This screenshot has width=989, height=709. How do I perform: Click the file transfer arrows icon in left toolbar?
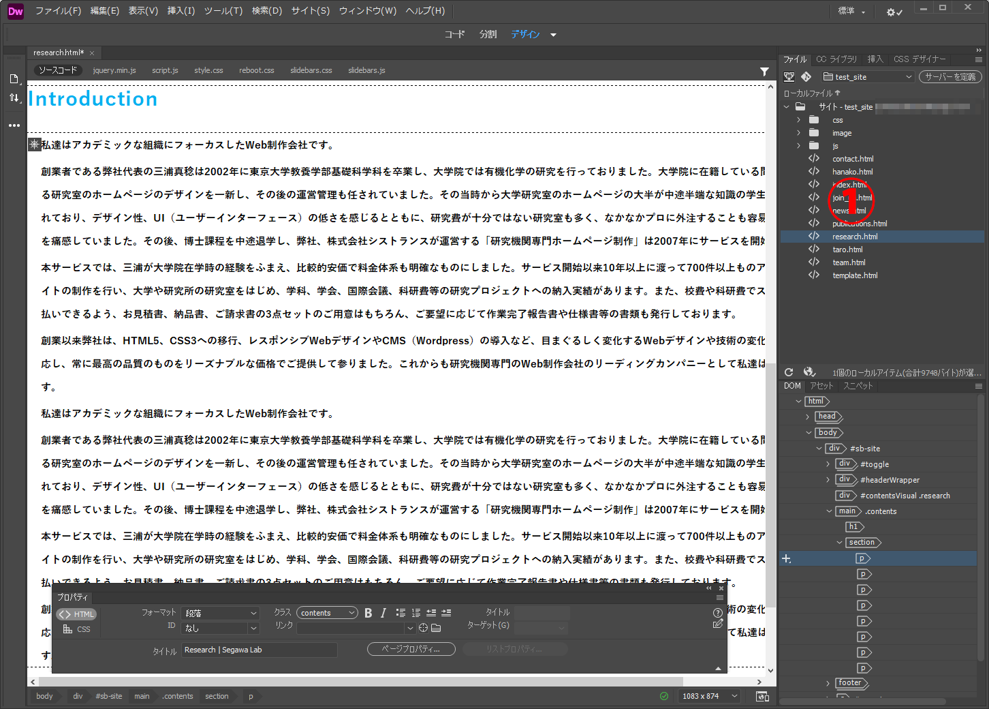point(14,98)
